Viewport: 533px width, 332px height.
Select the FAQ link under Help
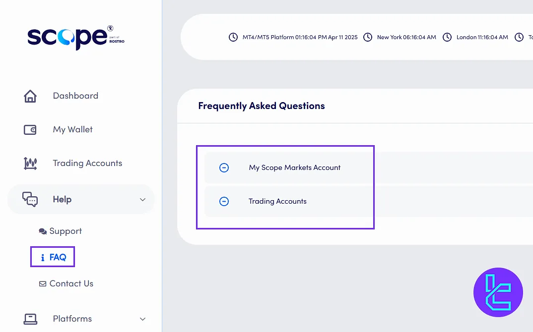[57, 257]
